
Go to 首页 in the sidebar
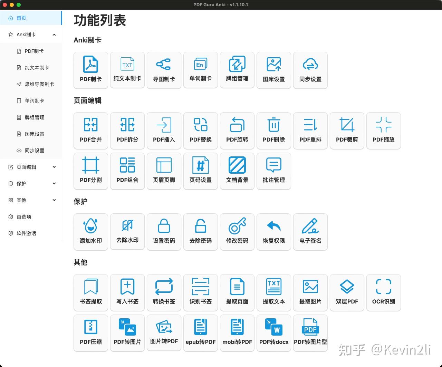tap(21, 18)
